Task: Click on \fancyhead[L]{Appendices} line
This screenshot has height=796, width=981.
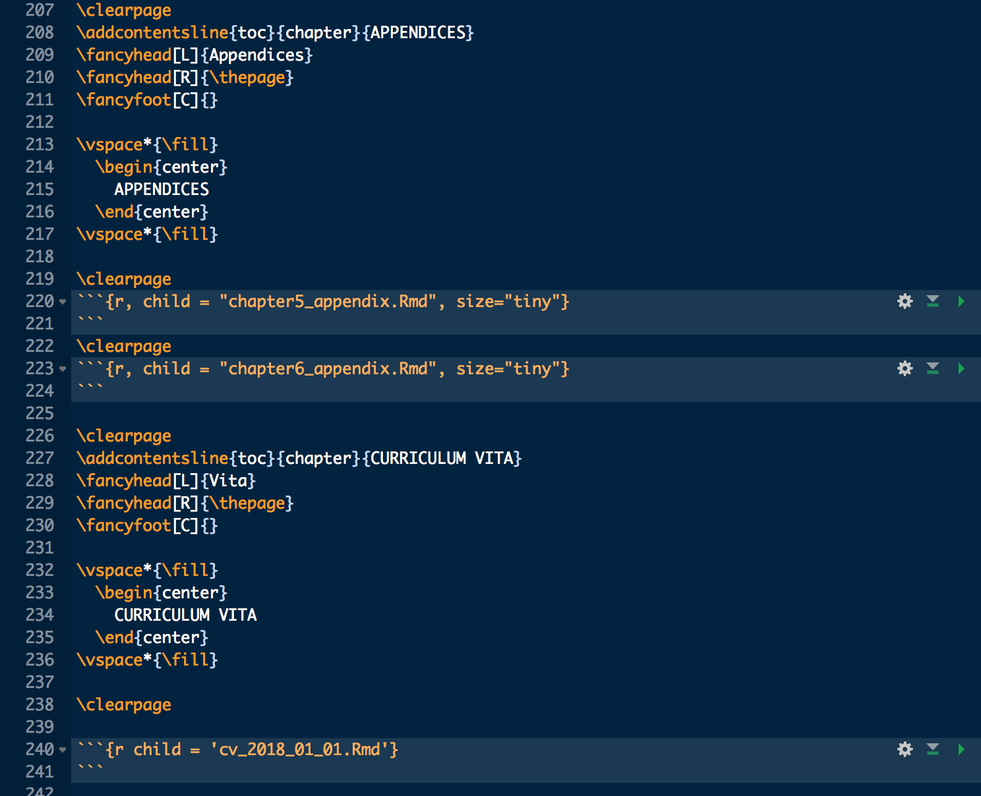Action: [x=194, y=55]
